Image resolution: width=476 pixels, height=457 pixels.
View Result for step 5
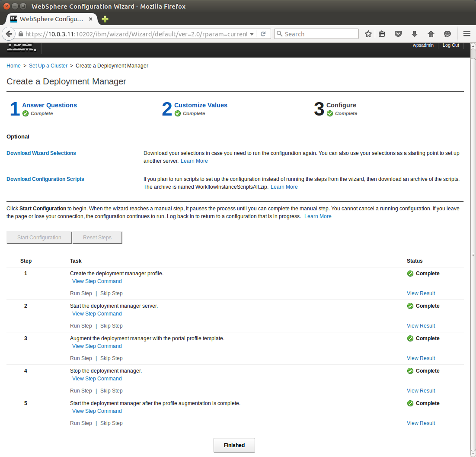[x=421, y=423]
